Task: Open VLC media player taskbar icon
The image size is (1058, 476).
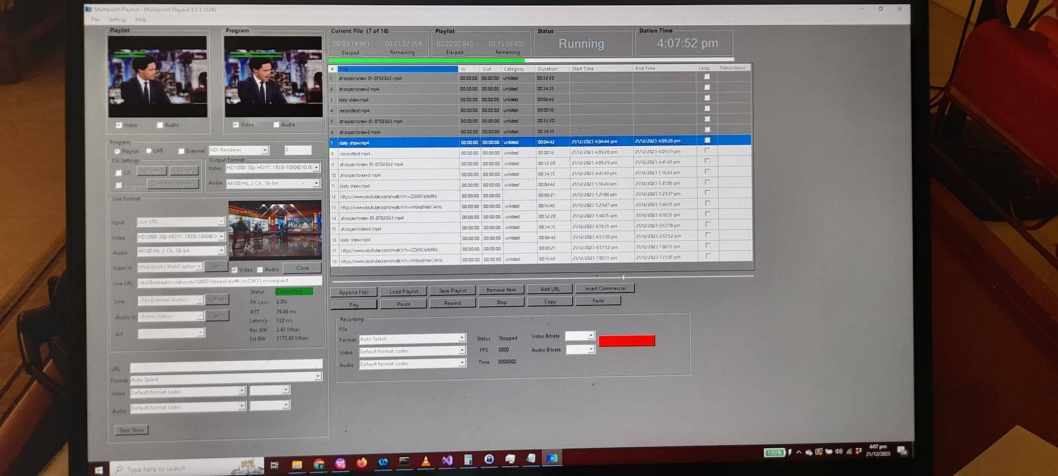Action: [426, 461]
